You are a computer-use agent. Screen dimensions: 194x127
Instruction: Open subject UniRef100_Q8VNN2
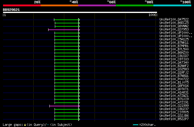(174, 26)
